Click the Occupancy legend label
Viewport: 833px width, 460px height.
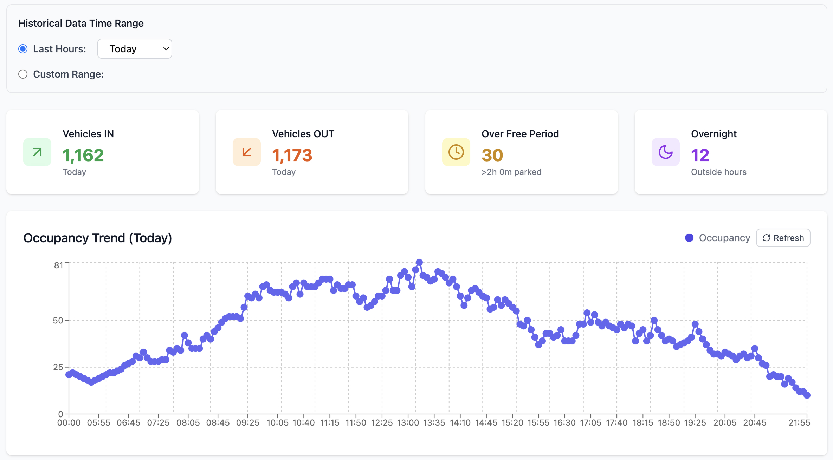point(724,238)
